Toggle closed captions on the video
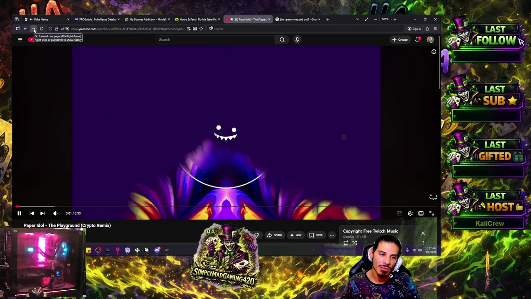531x299 pixels. [399, 213]
